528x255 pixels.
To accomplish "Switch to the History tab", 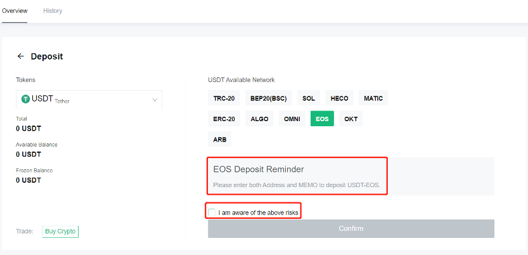I will (x=53, y=11).
